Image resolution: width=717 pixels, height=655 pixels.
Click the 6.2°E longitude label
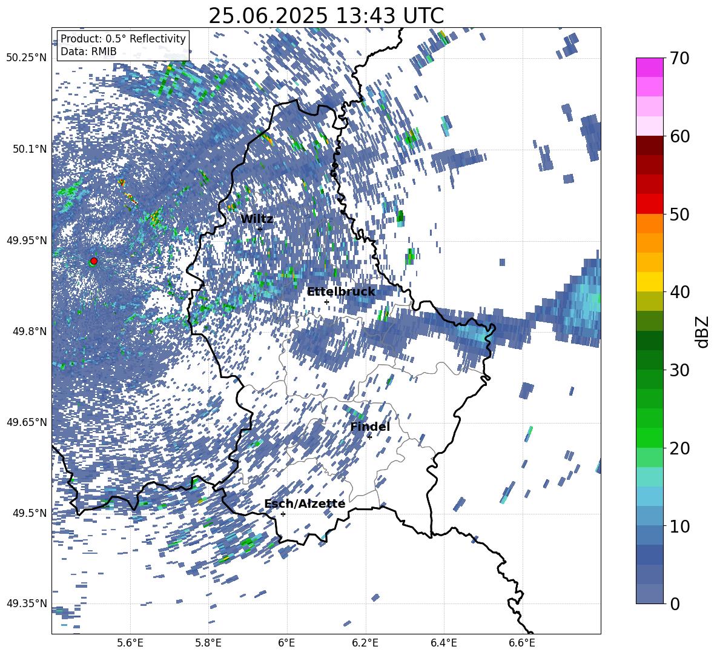click(x=365, y=643)
